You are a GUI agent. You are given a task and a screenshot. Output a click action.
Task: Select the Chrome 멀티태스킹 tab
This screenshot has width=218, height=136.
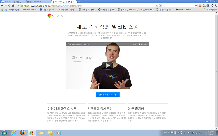point(64,2)
